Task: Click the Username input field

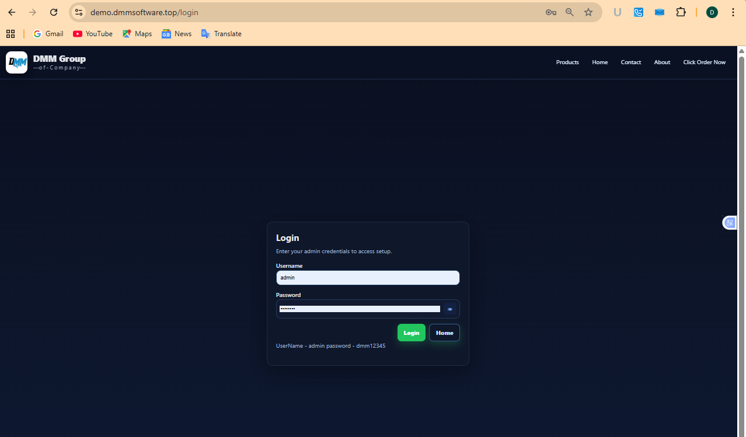Action: pyautogui.click(x=367, y=277)
